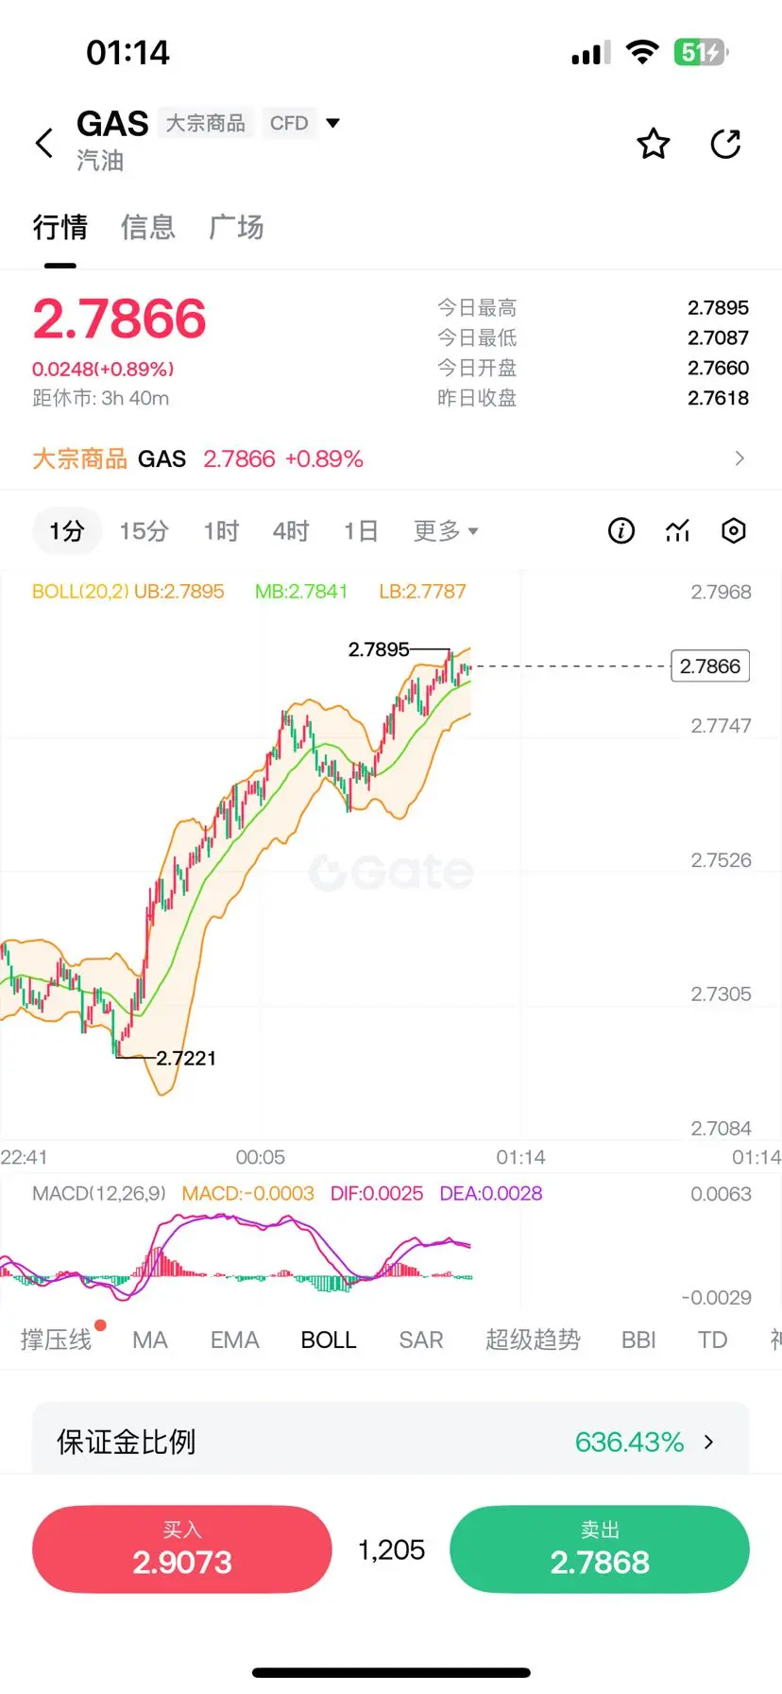Tap the 1,205 spread value
Image resolution: width=782 pixels, height=1694 pixels.
(x=391, y=1549)
